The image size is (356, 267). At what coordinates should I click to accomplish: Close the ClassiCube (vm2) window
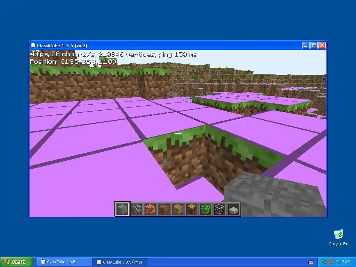click(322, 46)
